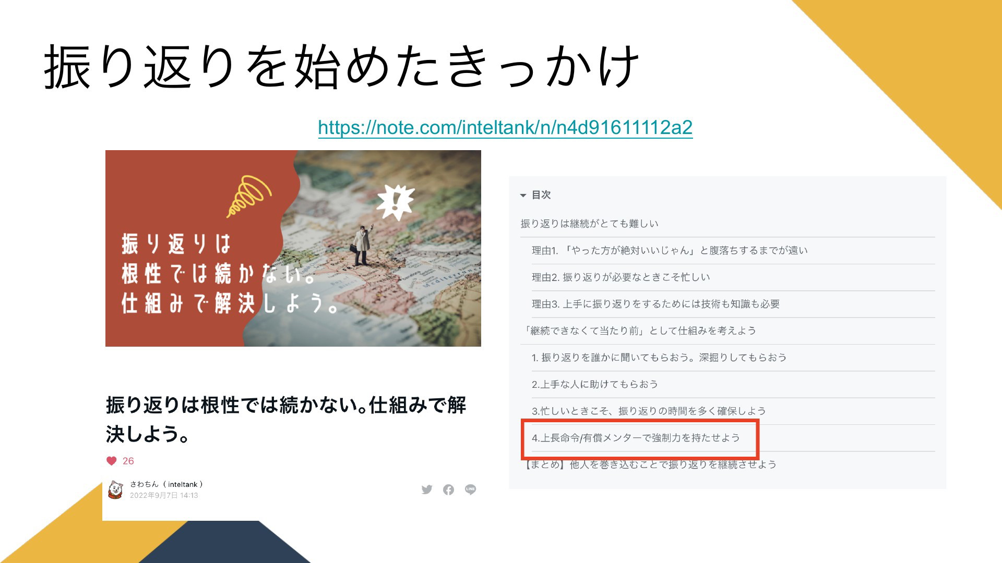Select 継続できなくて当たり前 section heading
The image size is (1002, 563).
639,331
